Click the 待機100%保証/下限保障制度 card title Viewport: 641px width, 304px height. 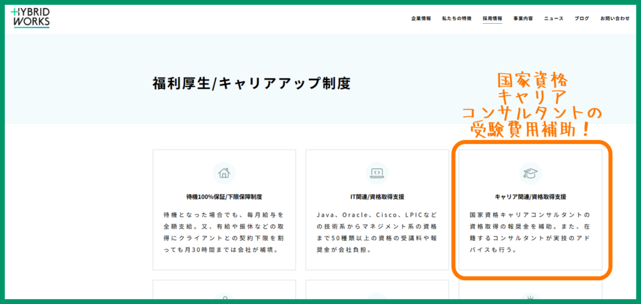click(x=224, y=196)
